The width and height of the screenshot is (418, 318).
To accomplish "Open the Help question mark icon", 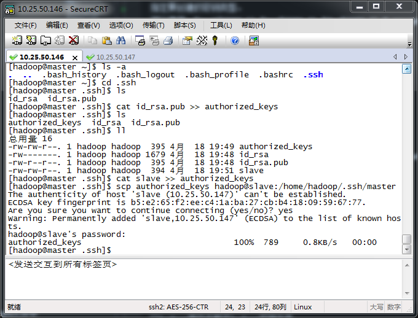I will point(235,41).
